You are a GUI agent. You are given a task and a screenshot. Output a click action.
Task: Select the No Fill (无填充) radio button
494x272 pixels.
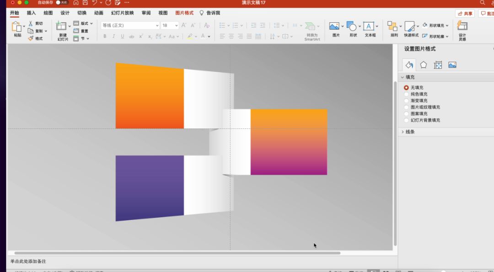click(407, 87)
